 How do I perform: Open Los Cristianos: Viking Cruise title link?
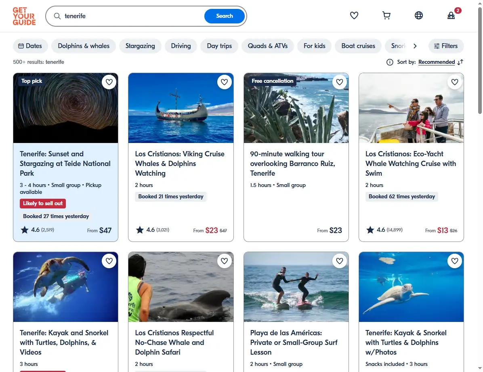click(x=180, y=163)
